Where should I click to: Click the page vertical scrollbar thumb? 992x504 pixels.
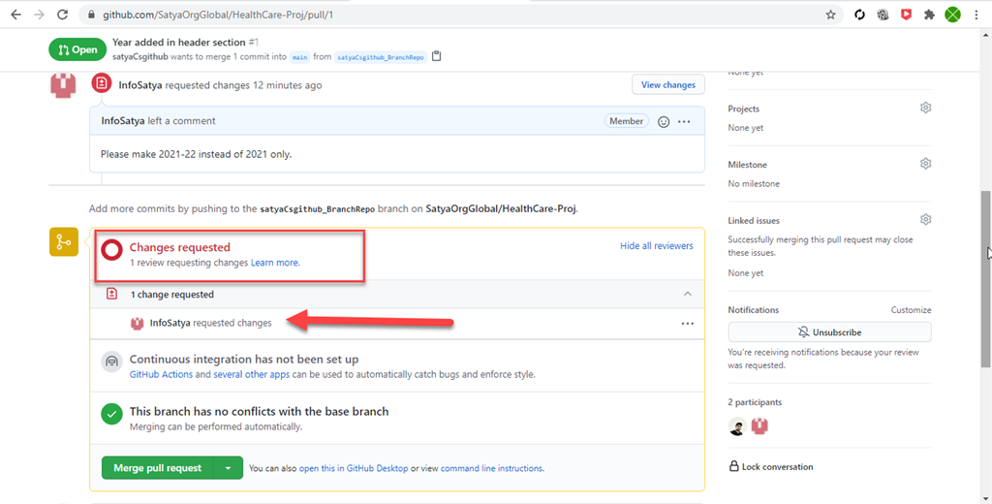(x=986, y=278)
